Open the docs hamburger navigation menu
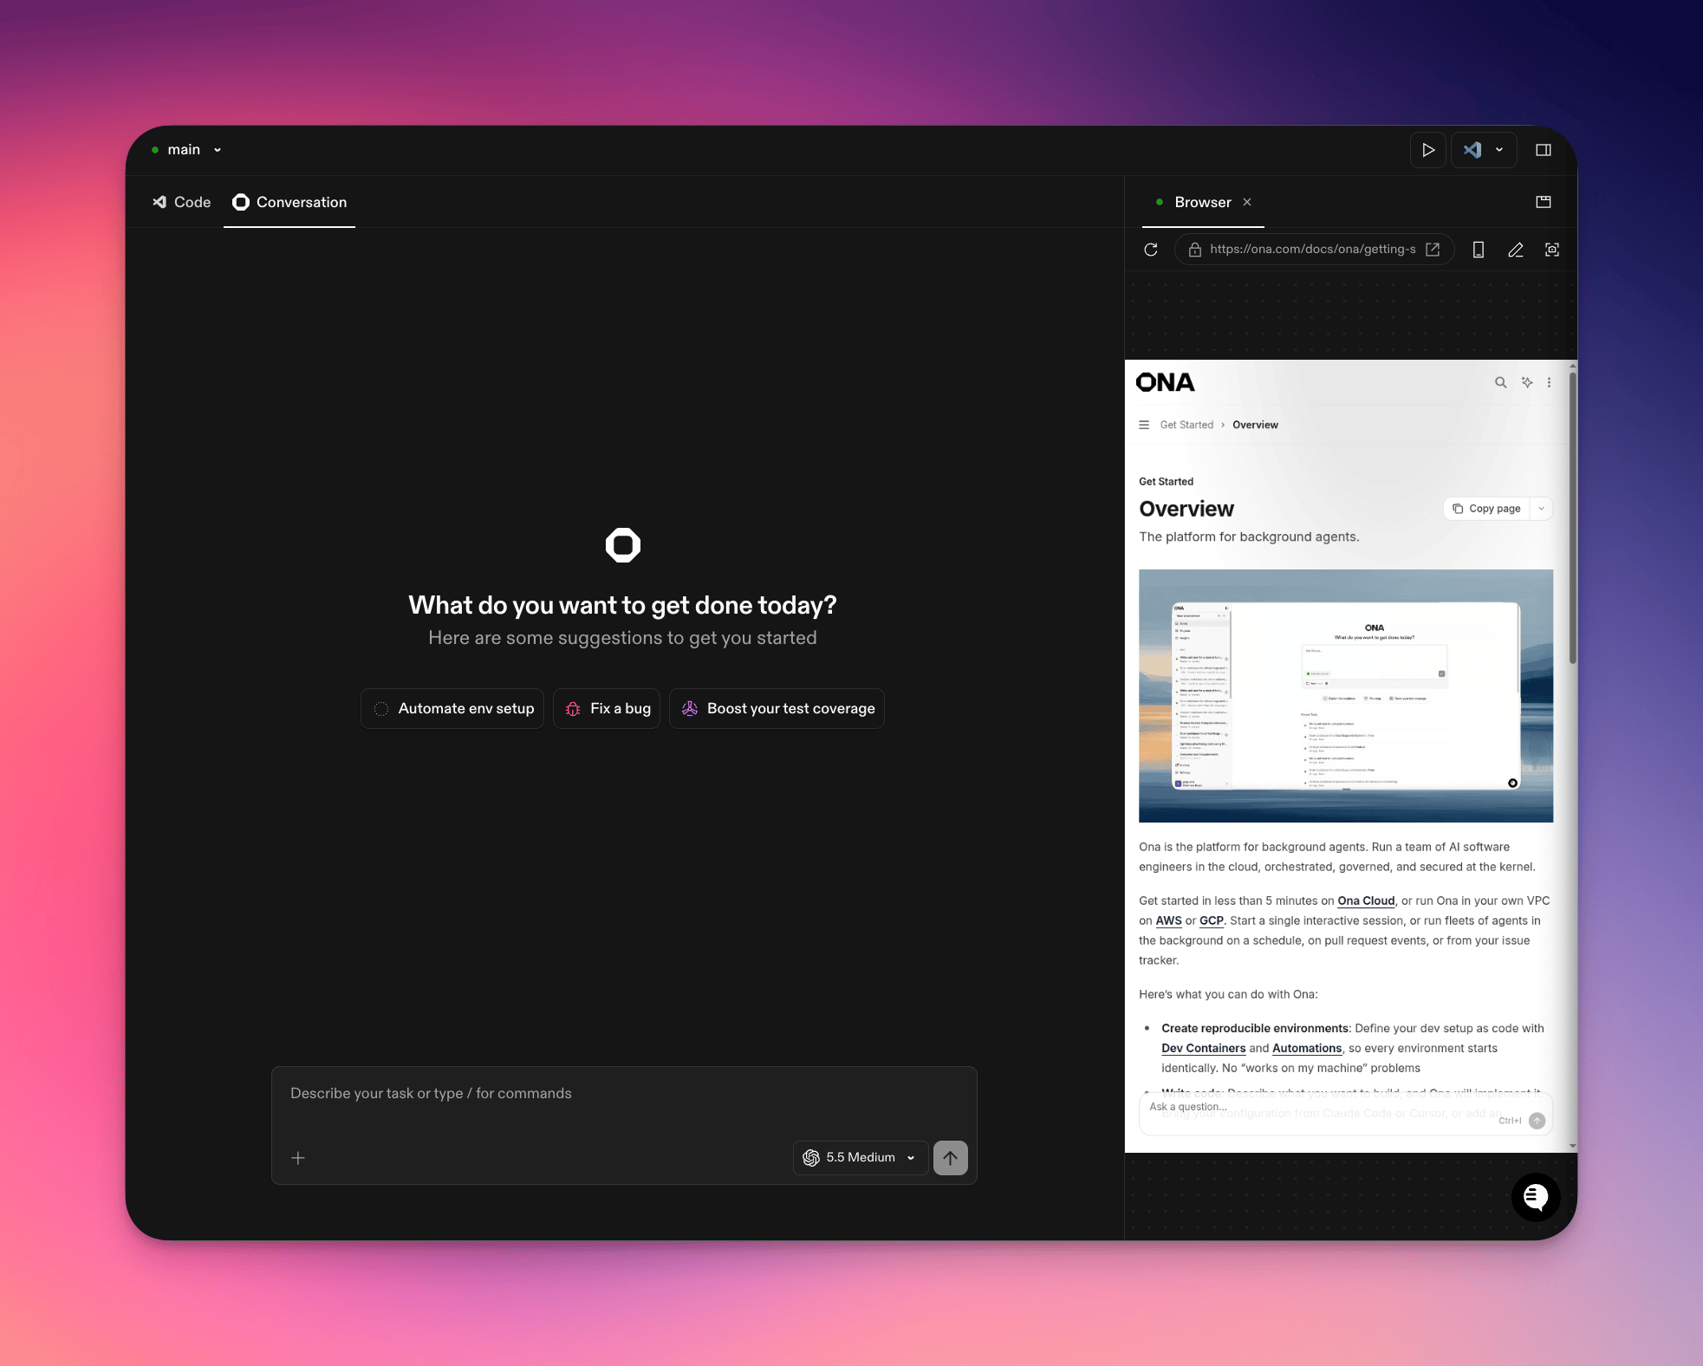Image resolution: width=1703 pixels, height=1366 pixels. [1144, 425]
